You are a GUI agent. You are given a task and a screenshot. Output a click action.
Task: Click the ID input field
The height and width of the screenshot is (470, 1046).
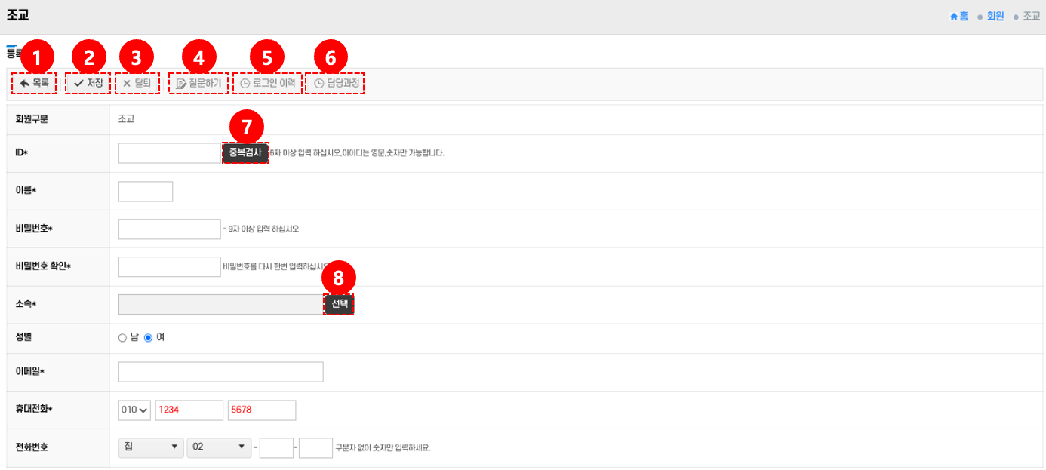click(x=169, y=153)
